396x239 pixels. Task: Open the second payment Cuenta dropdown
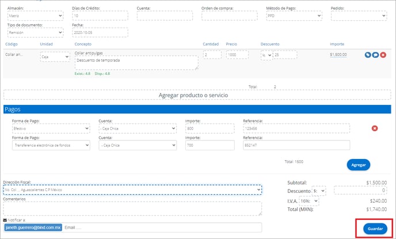pos(138,145)
